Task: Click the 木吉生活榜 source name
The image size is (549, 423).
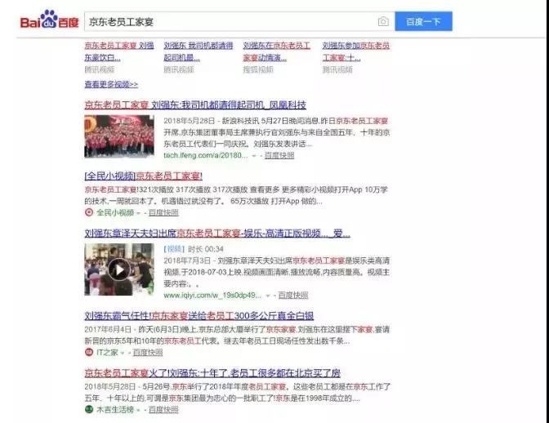Action: (x=115, y=409)
